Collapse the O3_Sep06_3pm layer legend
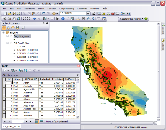This screenshot has height=130, width=166. (7, 43)
